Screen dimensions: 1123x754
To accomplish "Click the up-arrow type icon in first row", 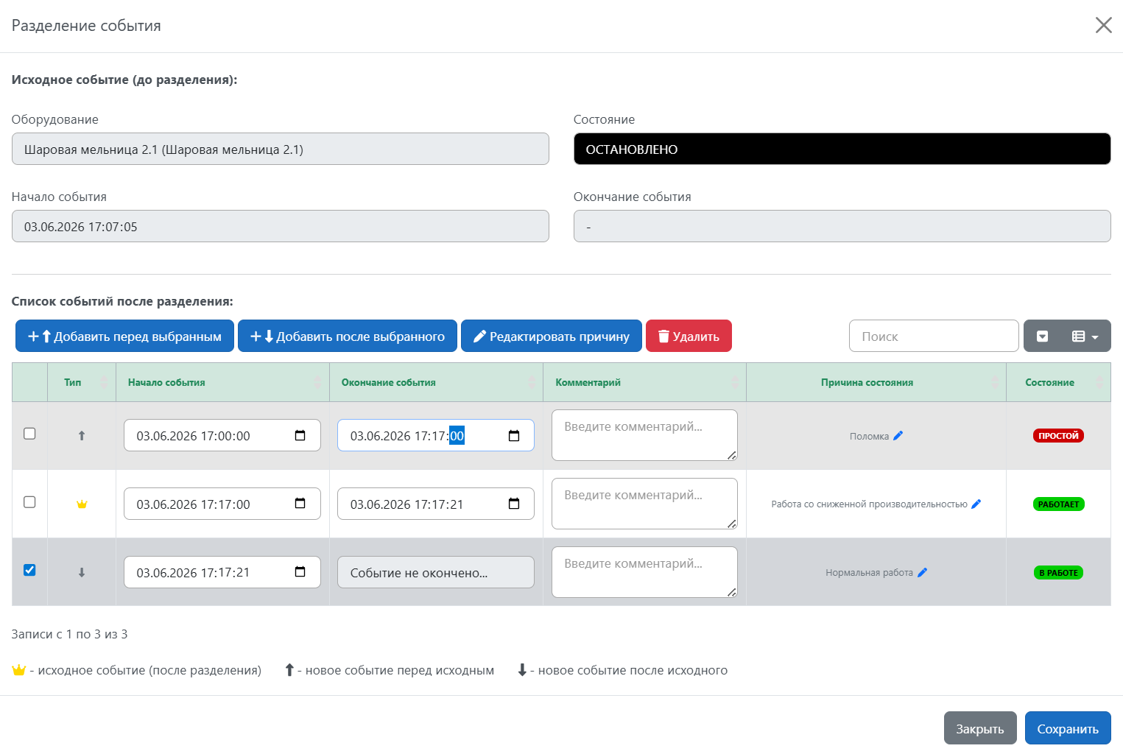I will 82,436.
